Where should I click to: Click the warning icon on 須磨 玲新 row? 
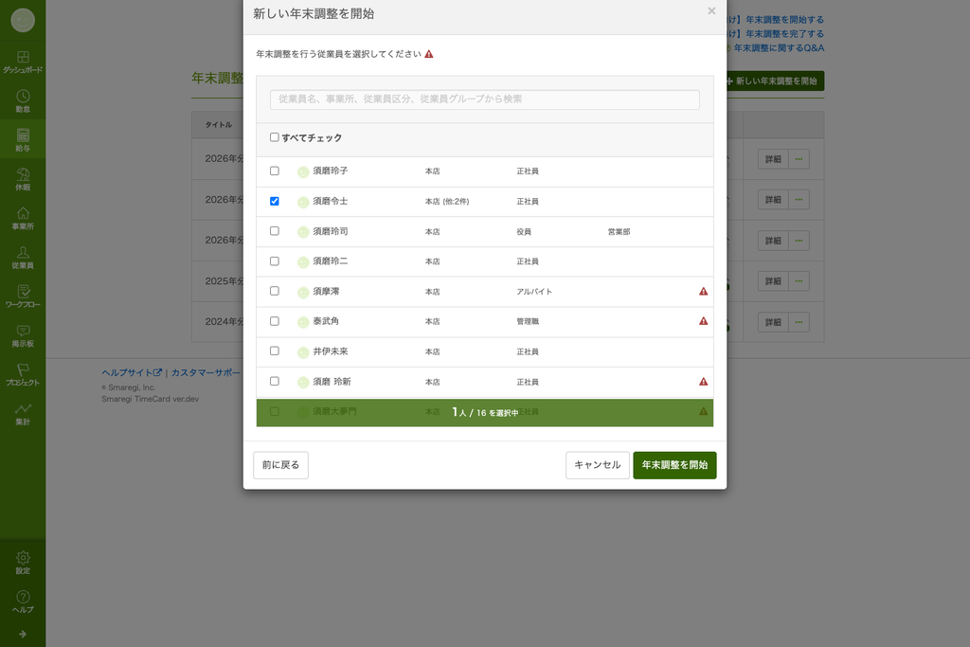(704, 382)
